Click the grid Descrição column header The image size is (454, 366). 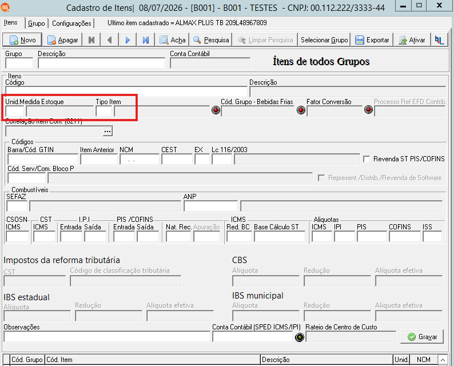(326, 360)
